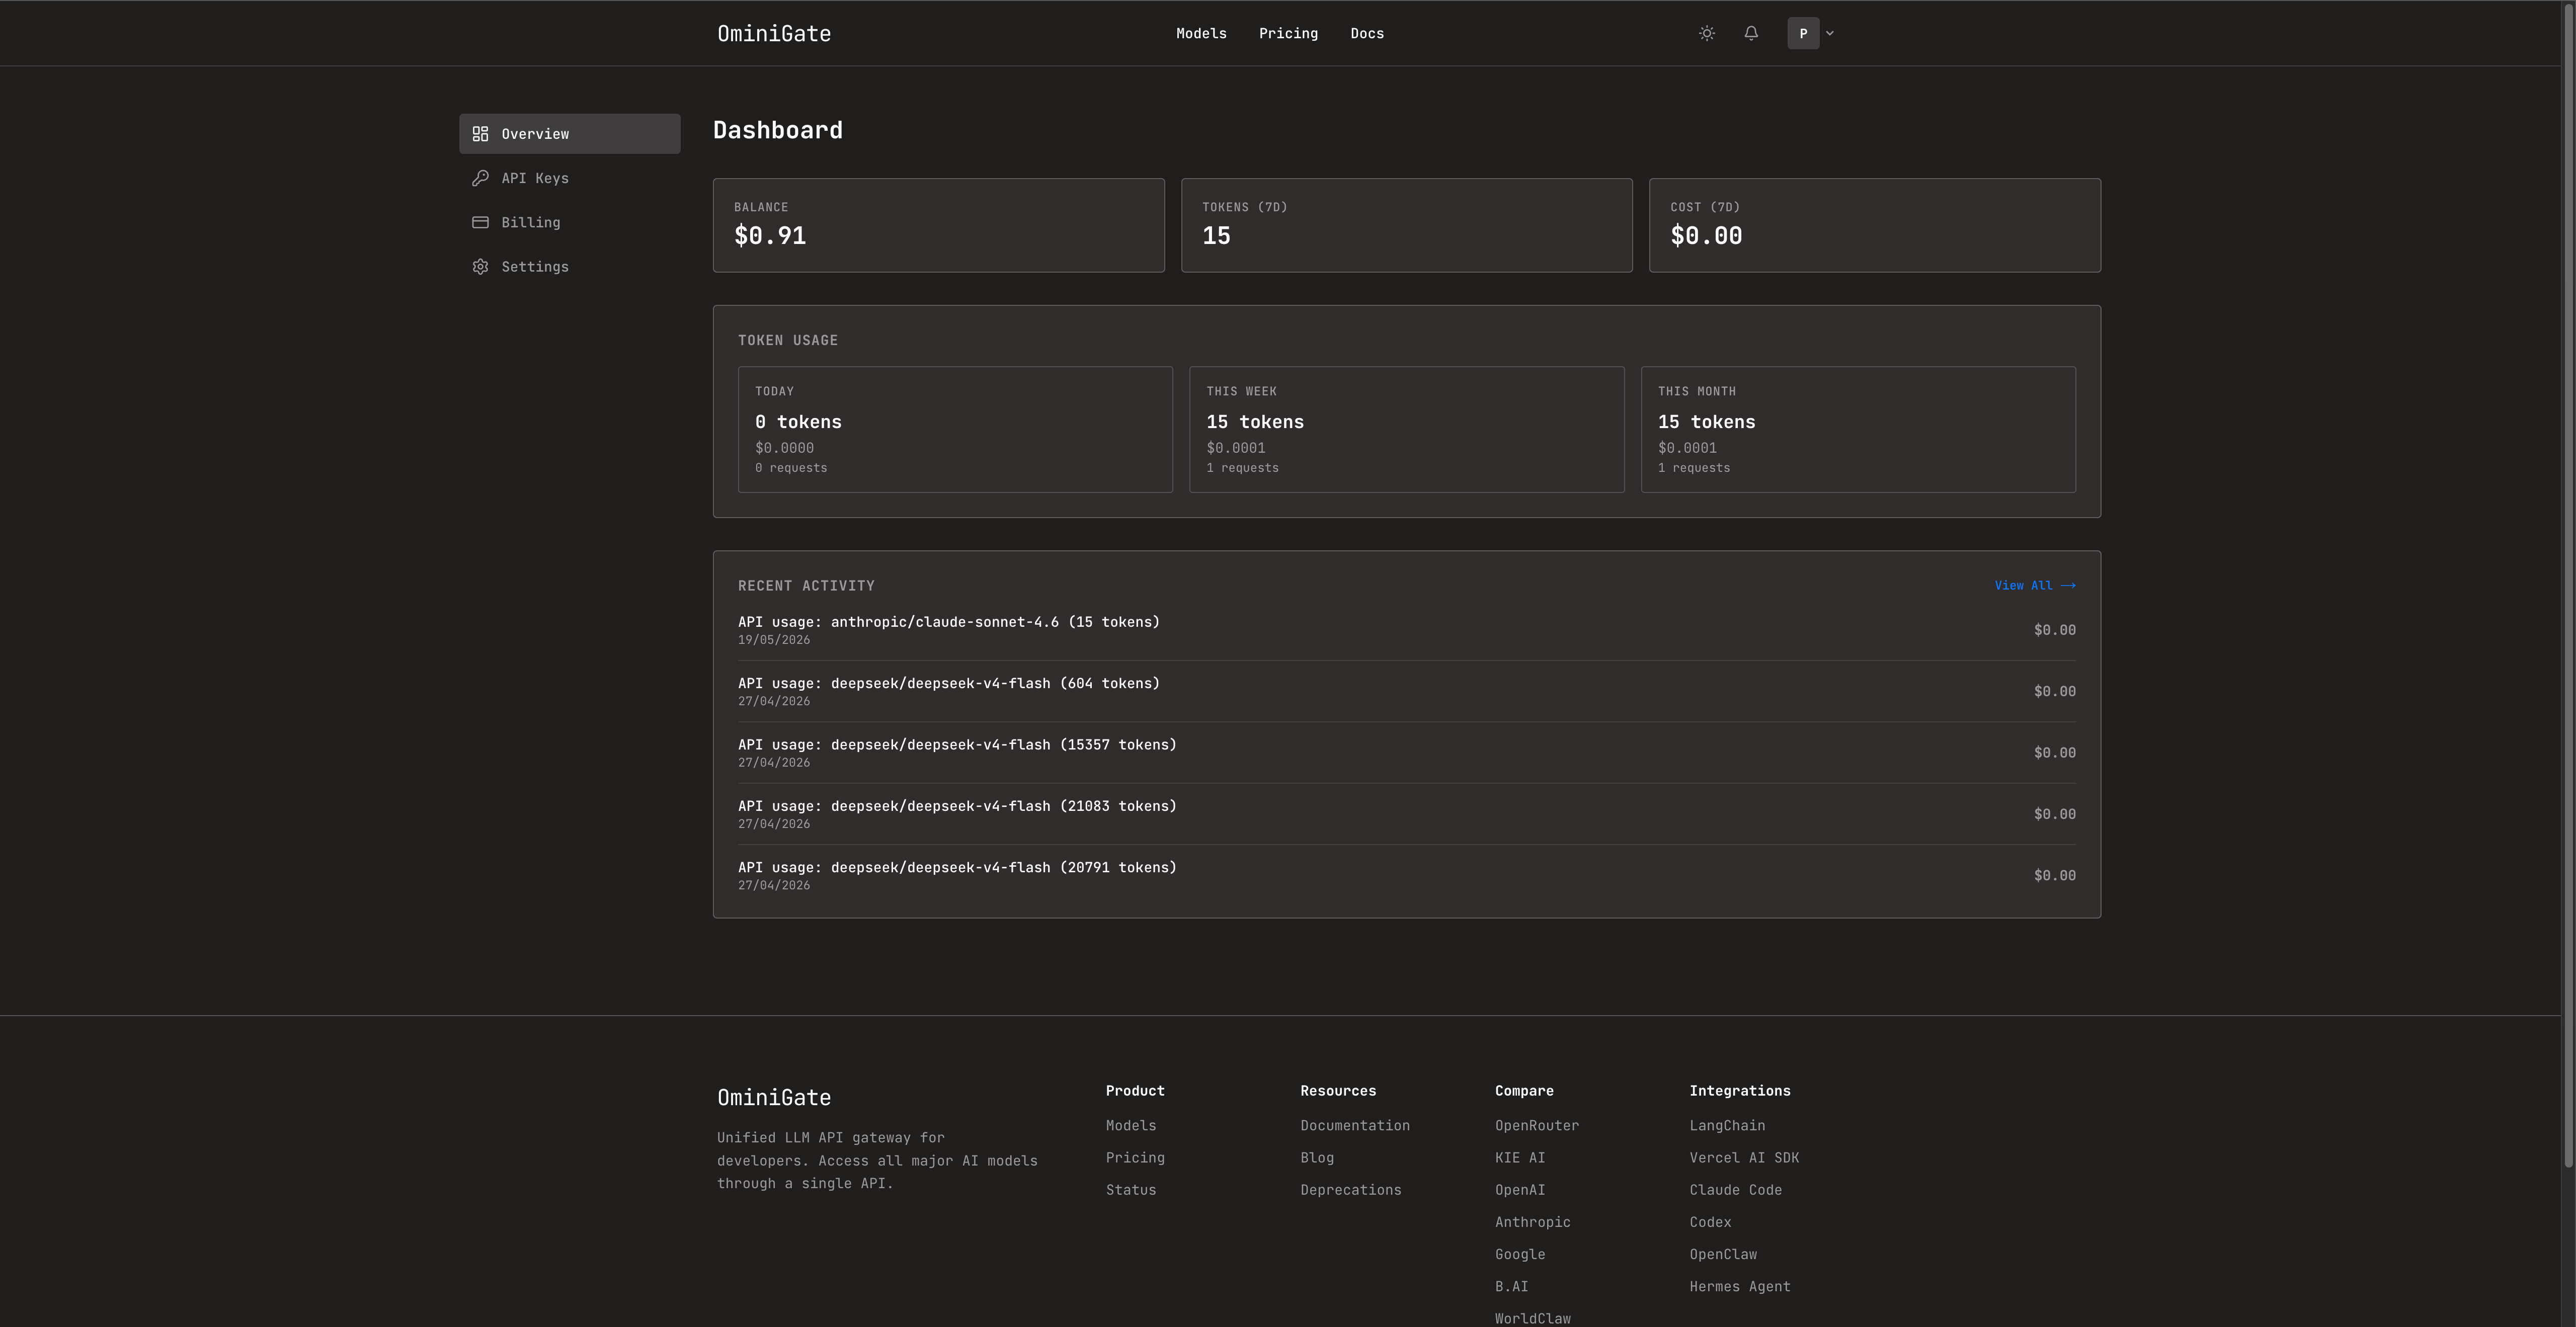Open the notifications bell
This screenshot has width=2576, height=1327.
click(x=1751, y=33)
